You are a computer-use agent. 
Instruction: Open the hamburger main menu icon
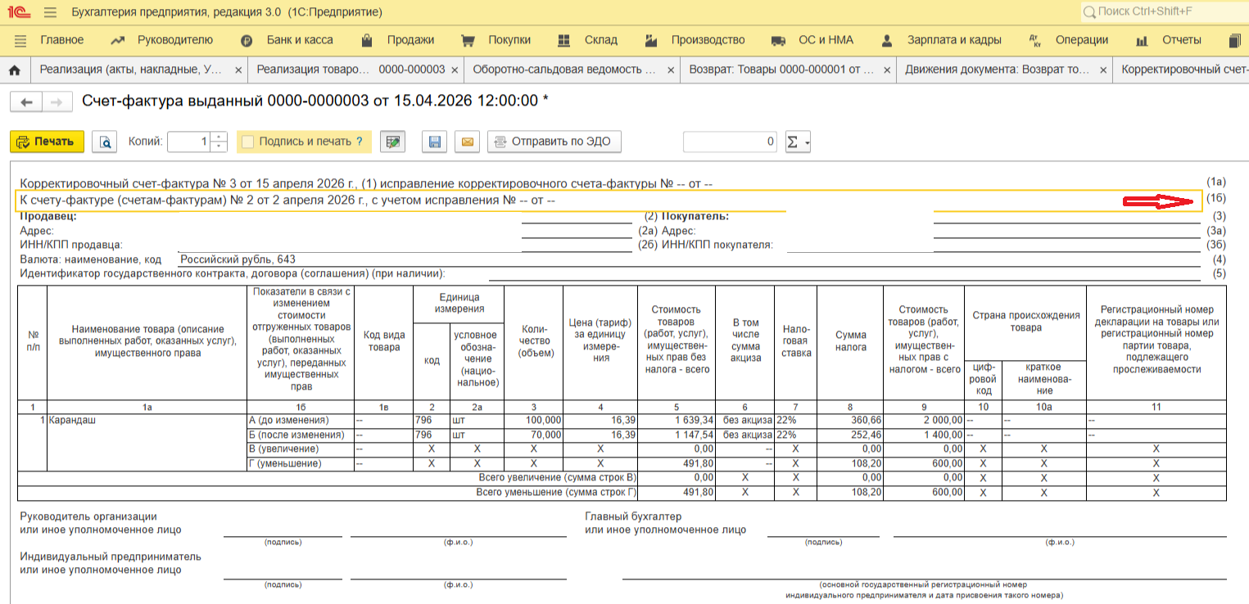point(50,12)
